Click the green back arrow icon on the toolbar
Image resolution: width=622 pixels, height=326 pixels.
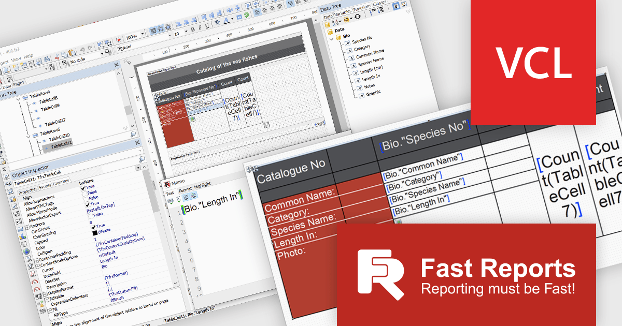(246, 14)
